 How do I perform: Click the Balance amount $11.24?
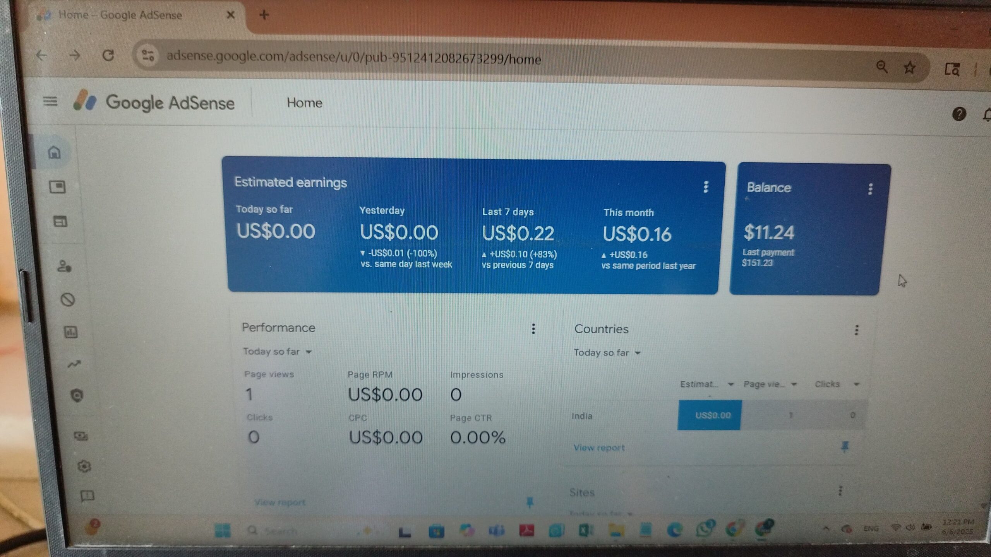tap(769, 232)
